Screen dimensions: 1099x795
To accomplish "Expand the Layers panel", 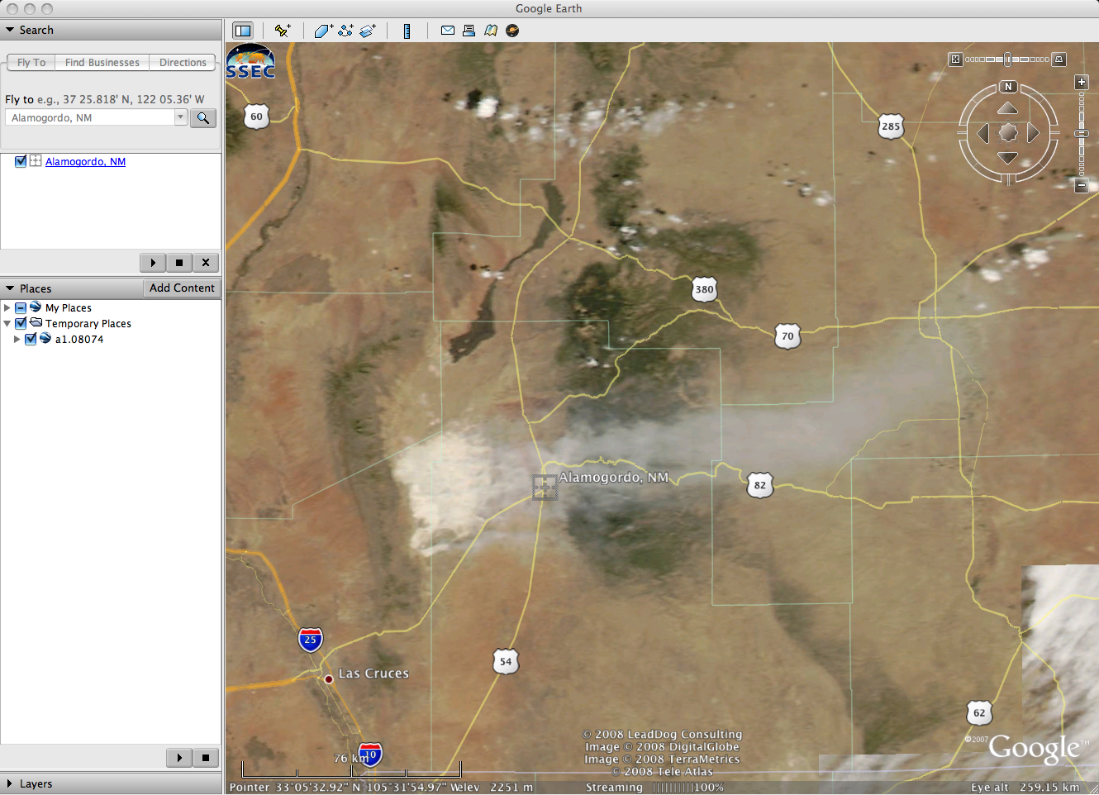I will pos(10,783).
